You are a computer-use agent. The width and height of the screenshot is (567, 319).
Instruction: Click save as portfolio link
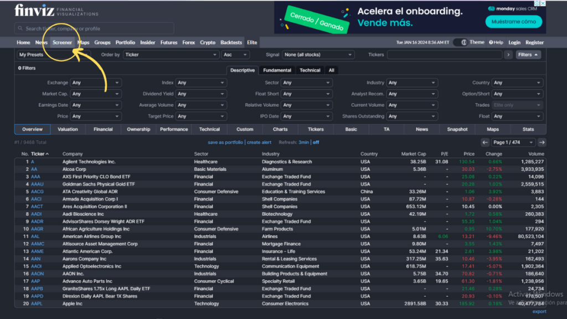pos(225,142)
